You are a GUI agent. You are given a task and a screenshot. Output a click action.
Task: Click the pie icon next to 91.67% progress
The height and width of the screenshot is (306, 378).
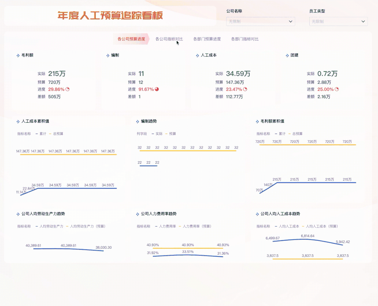[157, 89]
